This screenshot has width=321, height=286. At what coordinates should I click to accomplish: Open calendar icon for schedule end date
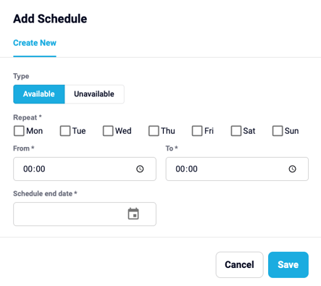pyautogui.click(x=133, y=214)
